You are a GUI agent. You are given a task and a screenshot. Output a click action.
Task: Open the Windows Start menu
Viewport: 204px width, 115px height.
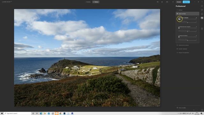2,113
